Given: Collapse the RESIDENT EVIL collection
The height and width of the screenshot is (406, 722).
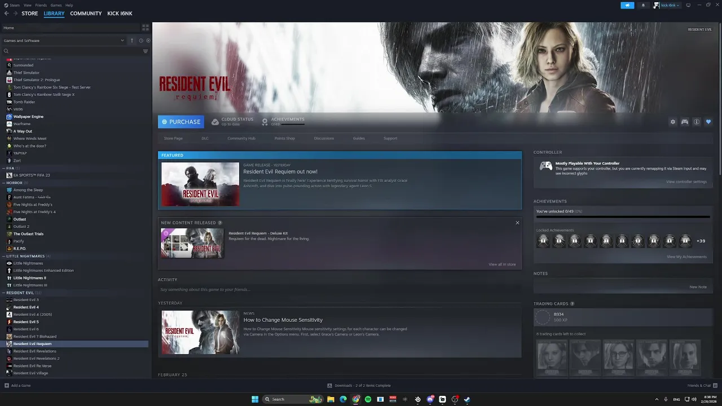Looking at the screenshot, I should [x=4, y=293].
